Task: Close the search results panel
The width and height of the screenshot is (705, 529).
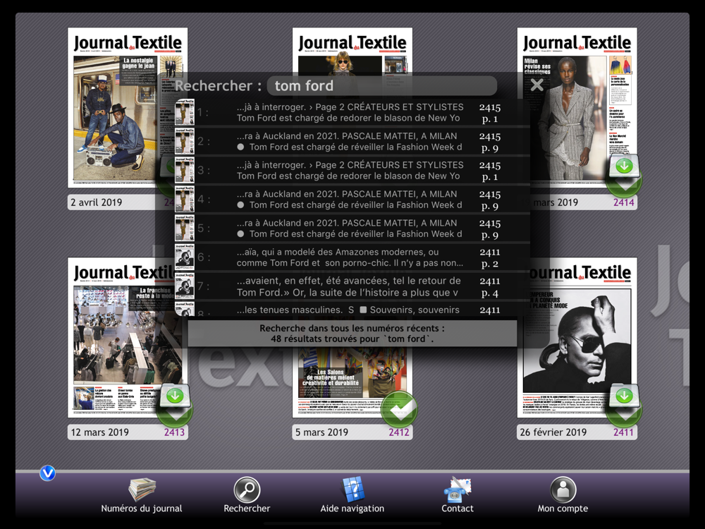Action: pyautogui.click(x=537, y=85)
